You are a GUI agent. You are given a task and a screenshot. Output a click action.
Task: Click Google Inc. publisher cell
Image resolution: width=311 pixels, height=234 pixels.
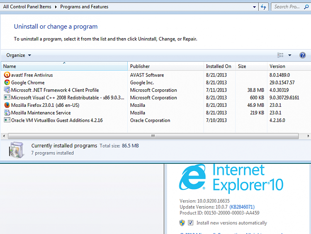point(142,83)
